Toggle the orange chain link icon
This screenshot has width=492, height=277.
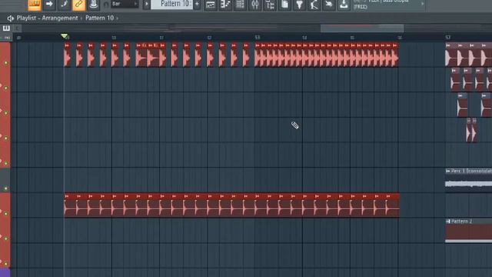point(78,5)
